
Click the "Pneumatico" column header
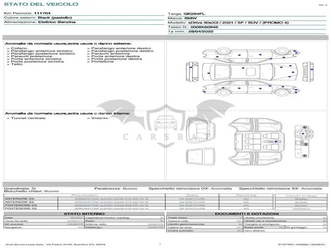tap(85, 196)
